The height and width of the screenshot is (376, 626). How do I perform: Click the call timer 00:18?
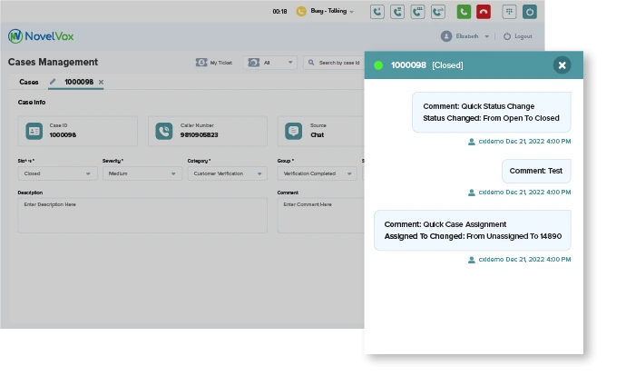(279, 12)
